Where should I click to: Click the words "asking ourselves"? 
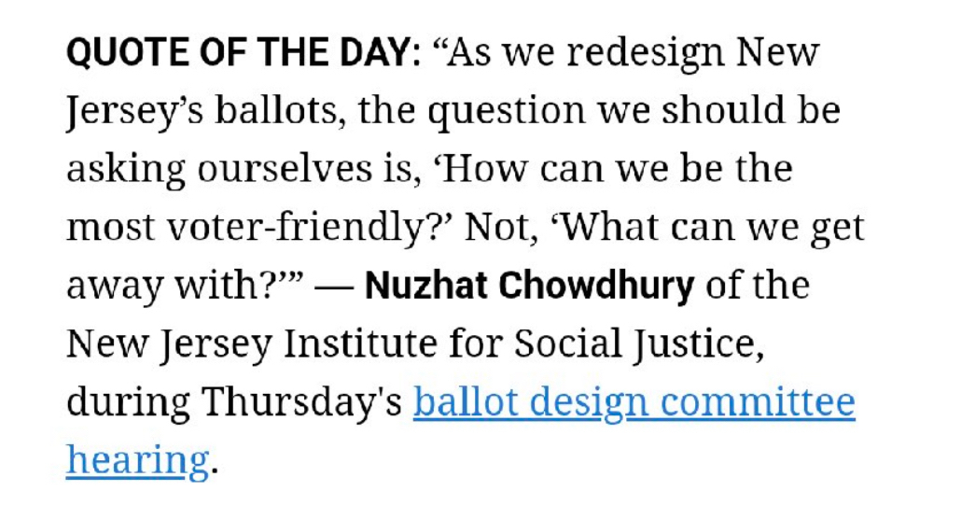point(219,170)
